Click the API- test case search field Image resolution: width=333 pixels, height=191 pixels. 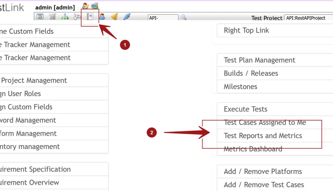click(x=163, y=18)
